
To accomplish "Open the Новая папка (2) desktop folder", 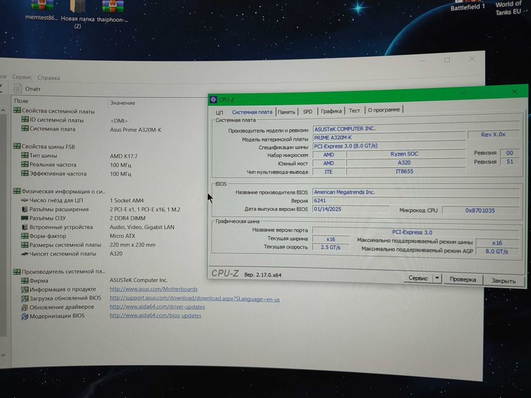I will pyautogui.click(x=78, y=14).
